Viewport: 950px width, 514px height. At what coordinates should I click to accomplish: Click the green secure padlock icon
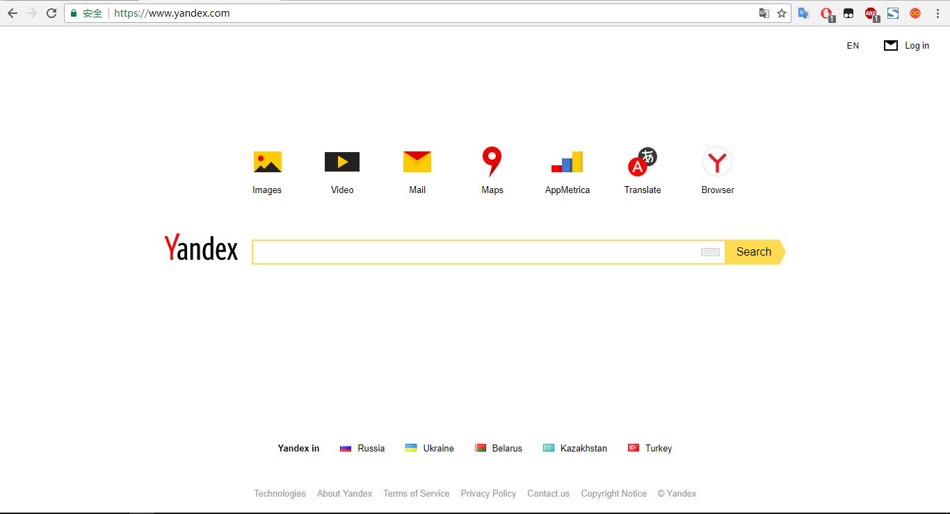pos(74,13)
